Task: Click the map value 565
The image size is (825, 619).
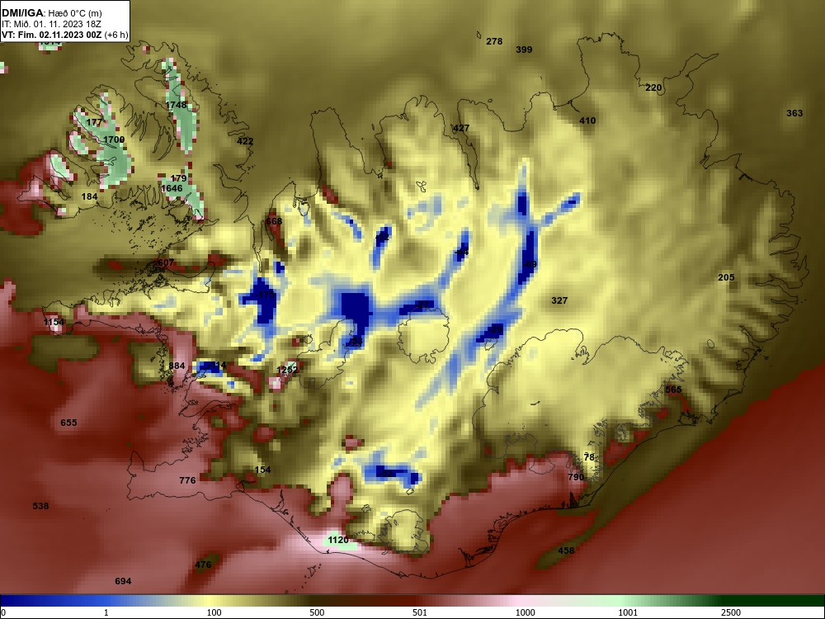Action: click(x=673, y=390)
